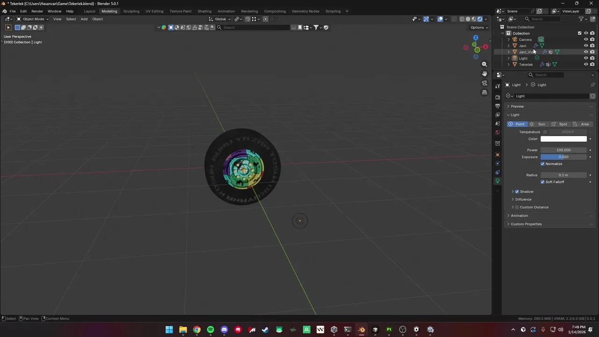Switch orthographic/perspective grid icon in viewport

(484, 92)
